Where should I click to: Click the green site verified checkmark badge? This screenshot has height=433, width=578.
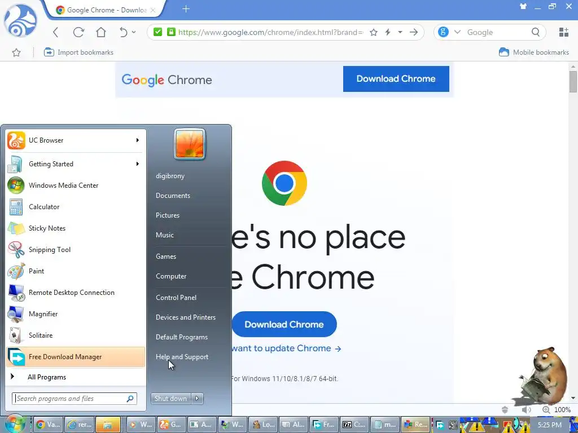click(x=158, y=32)
